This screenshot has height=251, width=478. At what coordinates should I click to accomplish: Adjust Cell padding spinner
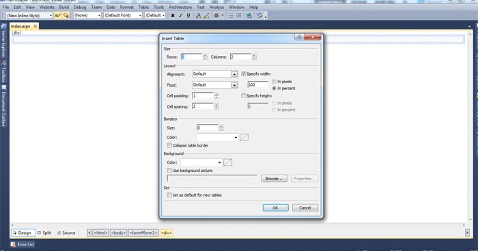(x=216, y=95)
